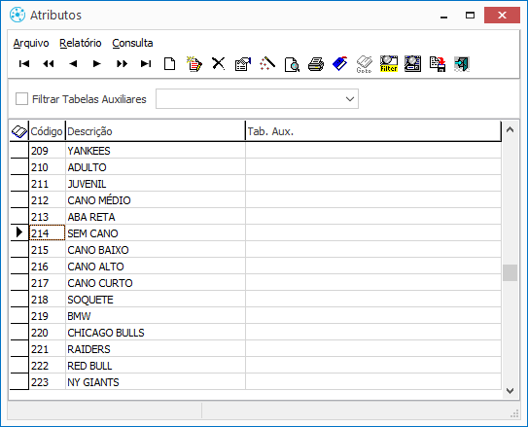Open the yellow Filter icon

pyautogui.click(x=389, y=64)
